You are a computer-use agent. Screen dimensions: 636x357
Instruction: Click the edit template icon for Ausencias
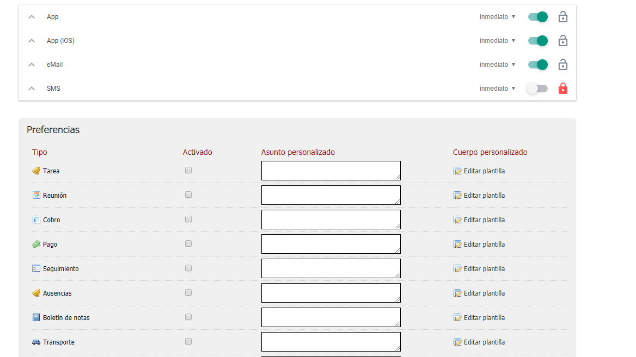(457, 293)
